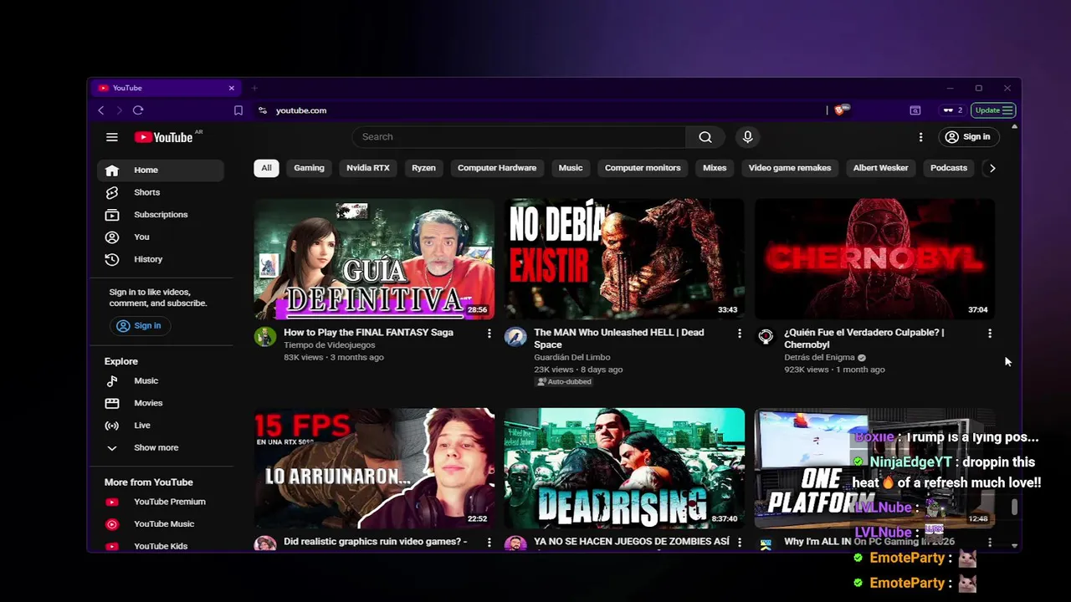Screen dimensions: 1071x602
Task: Open YouTube Premium link
Action: pyautogui.click(x=161, y=502)
